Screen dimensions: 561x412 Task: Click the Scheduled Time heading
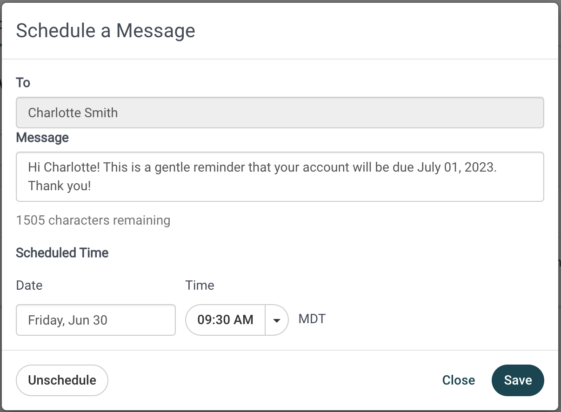pos(62,253)
